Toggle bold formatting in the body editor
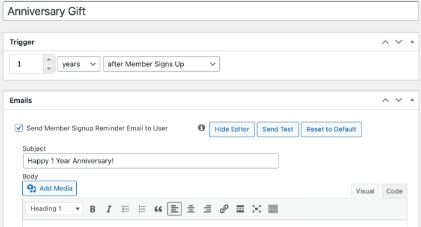Viewport: 421px width, 227px height. point(93,209)
